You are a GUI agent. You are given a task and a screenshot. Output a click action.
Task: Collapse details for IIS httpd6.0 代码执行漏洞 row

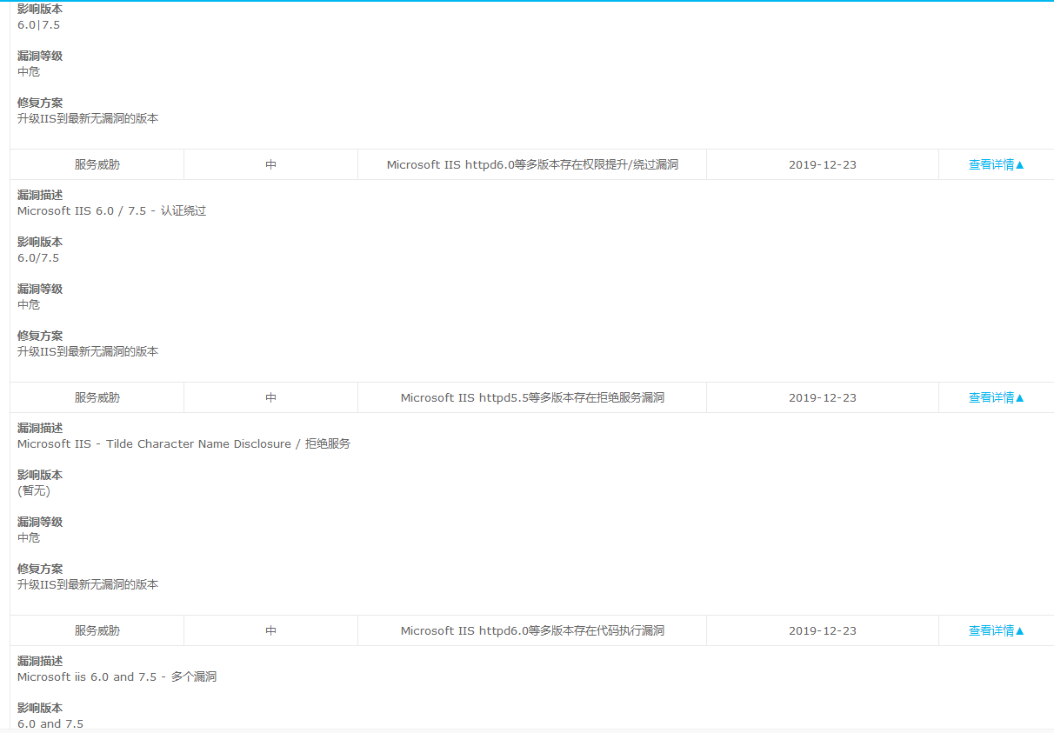(x=997, y=630)
